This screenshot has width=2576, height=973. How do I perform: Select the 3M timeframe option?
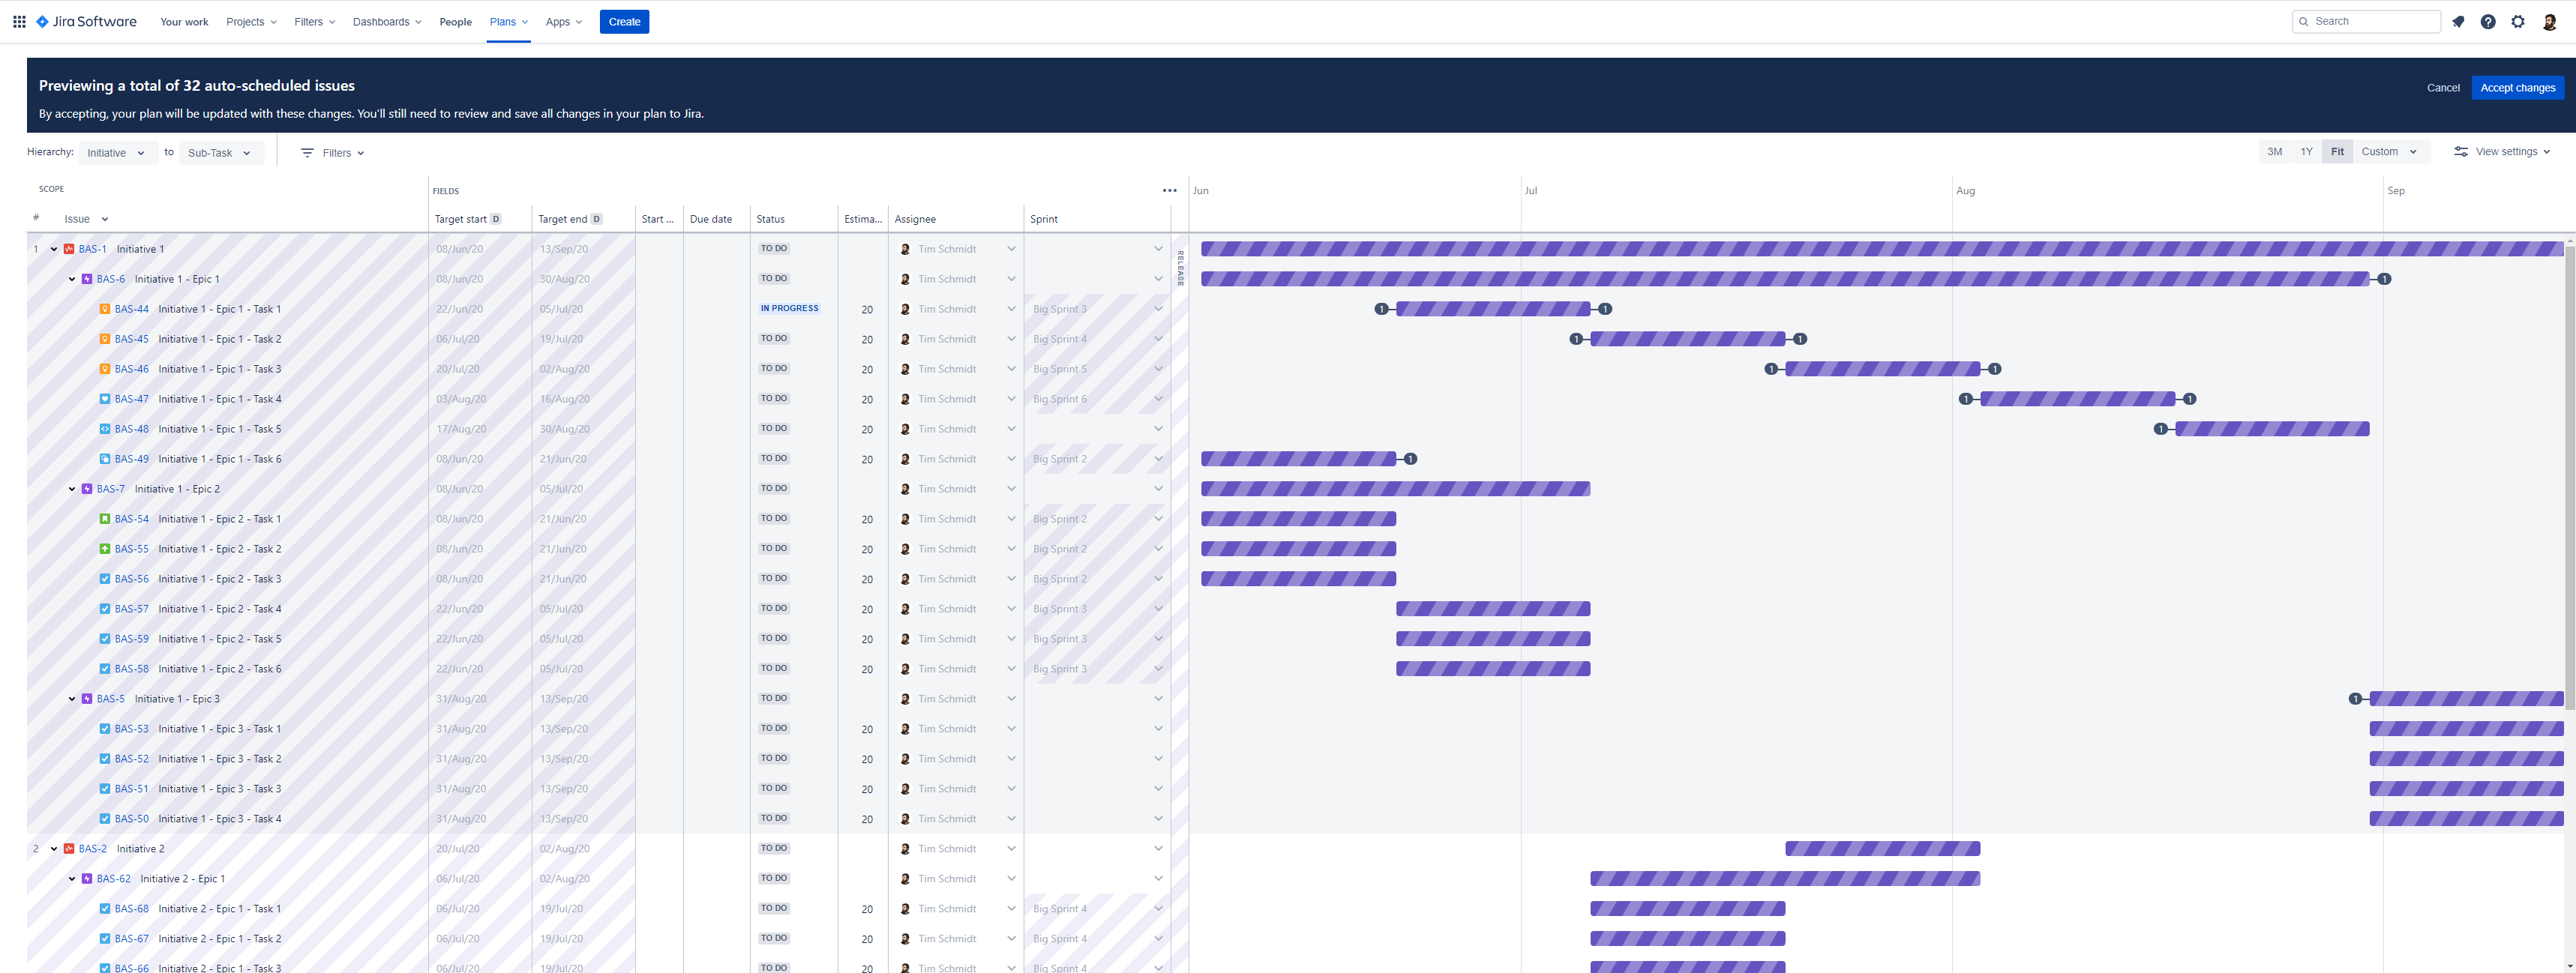pyautogui.click(x=2274, y=152)
